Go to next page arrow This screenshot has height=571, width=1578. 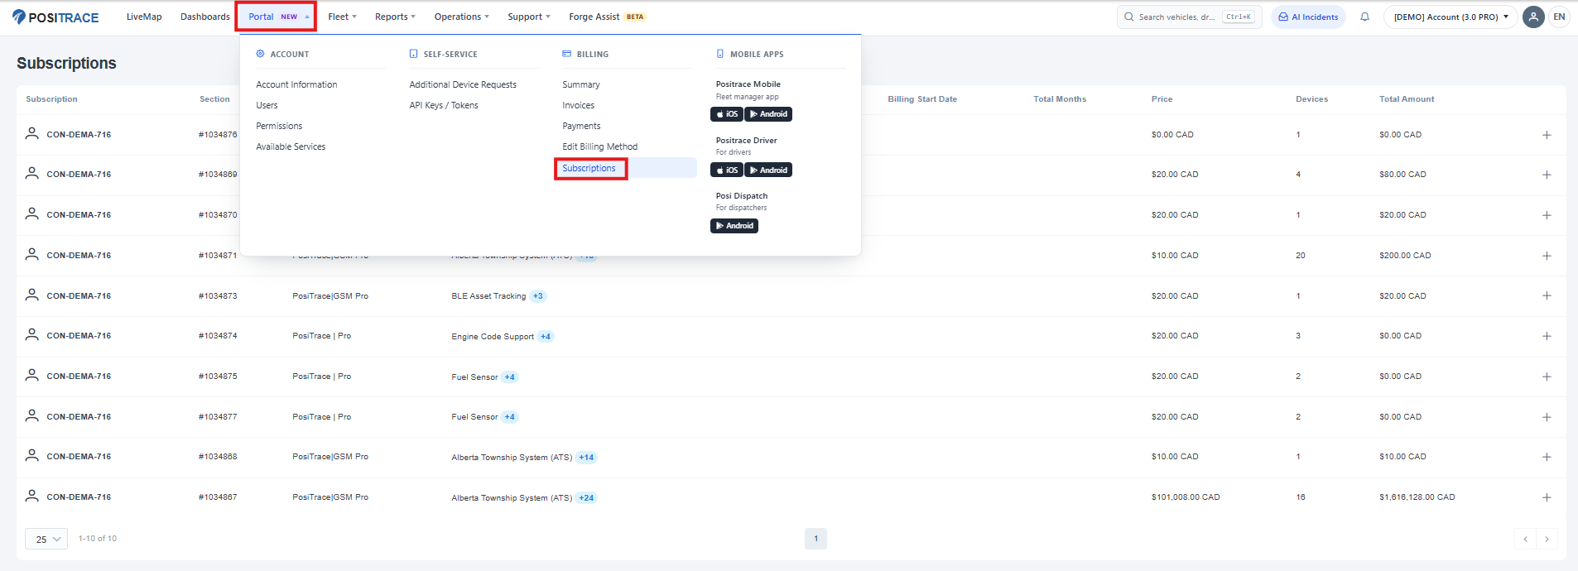pos(1547,539)
